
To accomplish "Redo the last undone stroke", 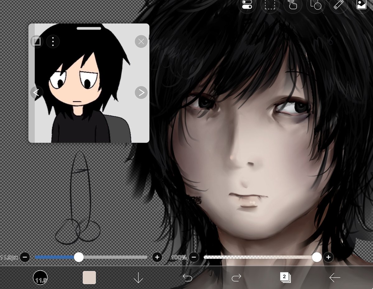I will point(236,278).
